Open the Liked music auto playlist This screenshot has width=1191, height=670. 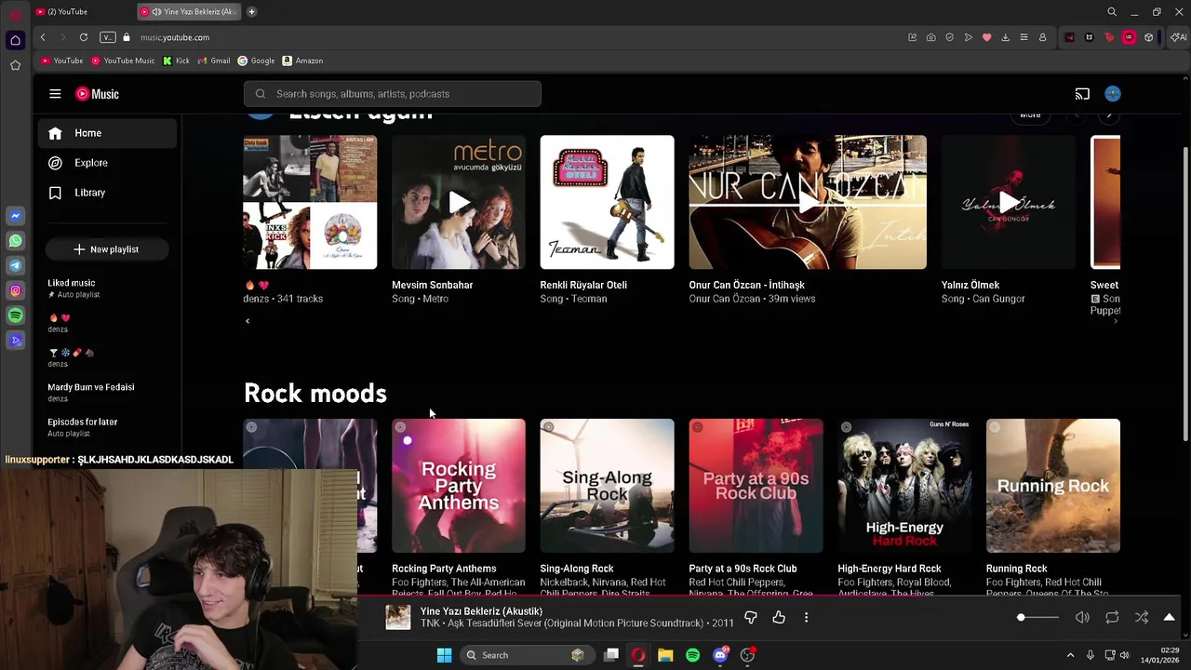tap(107, 288)
